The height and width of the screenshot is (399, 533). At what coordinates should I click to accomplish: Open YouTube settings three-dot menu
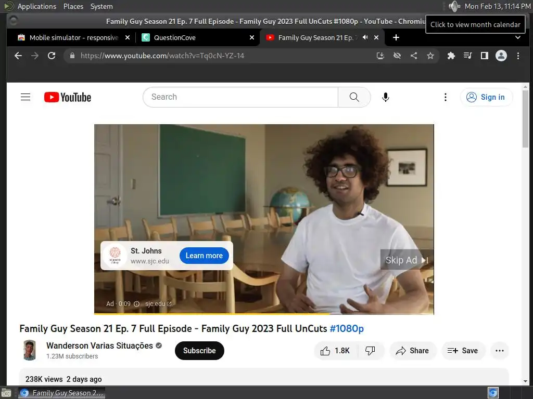(446, 97)
